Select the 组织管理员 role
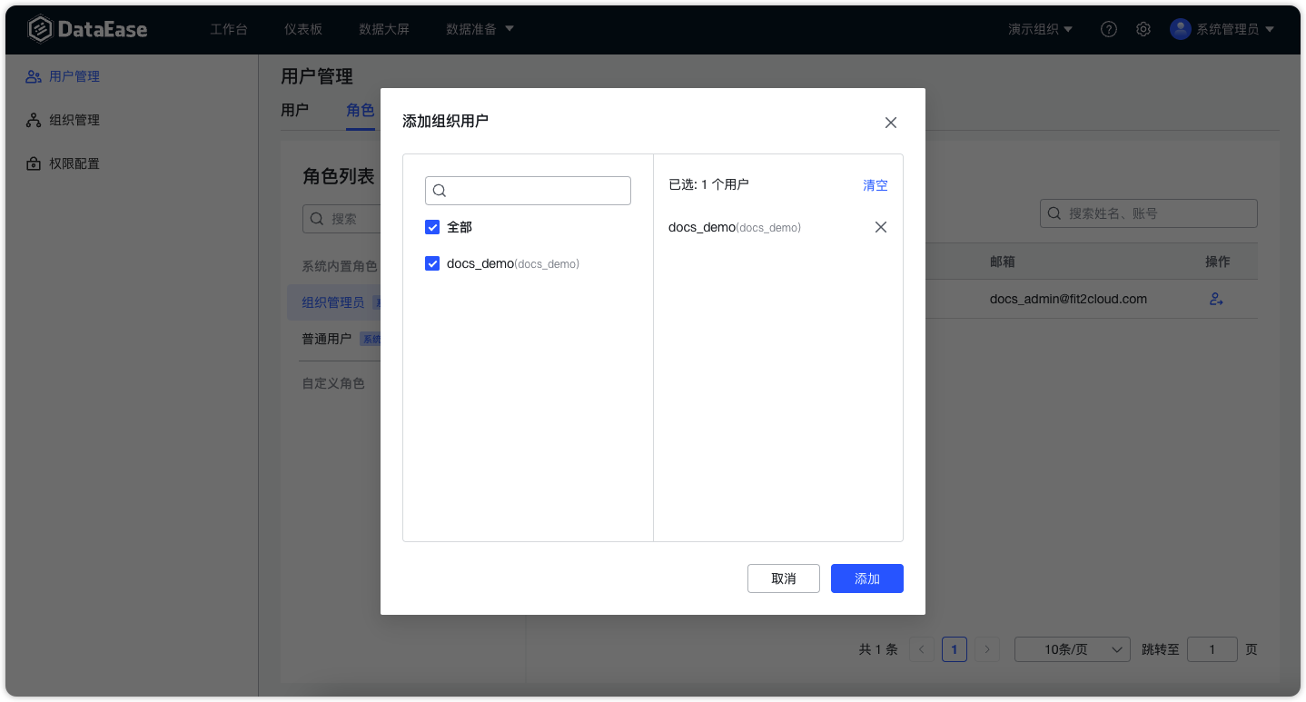1306x702 pixels. (333, 302)
